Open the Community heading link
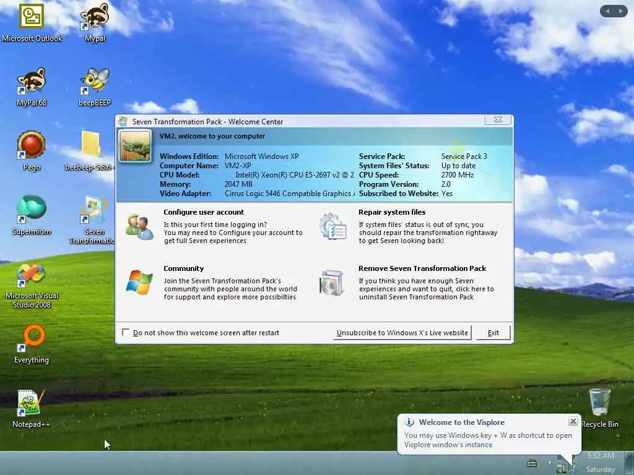 183,268
